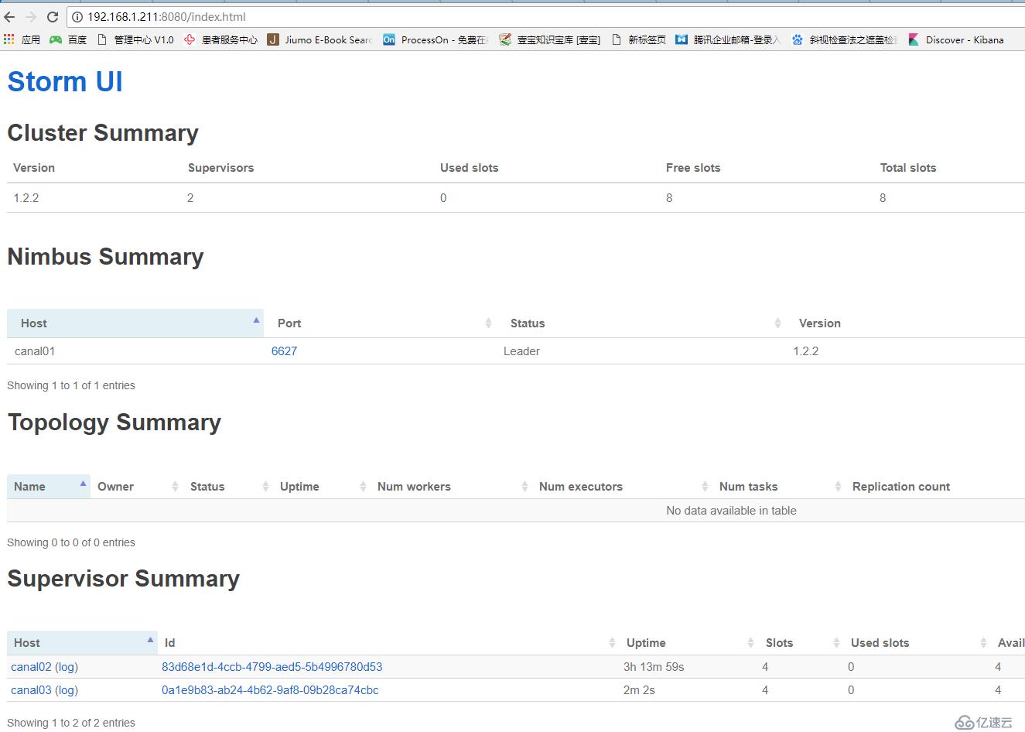Viewport: 1025px width, 732px height.
Task: Open the ProcessOn bookmark
Action: pyautogui.click(x=436, y=39)
